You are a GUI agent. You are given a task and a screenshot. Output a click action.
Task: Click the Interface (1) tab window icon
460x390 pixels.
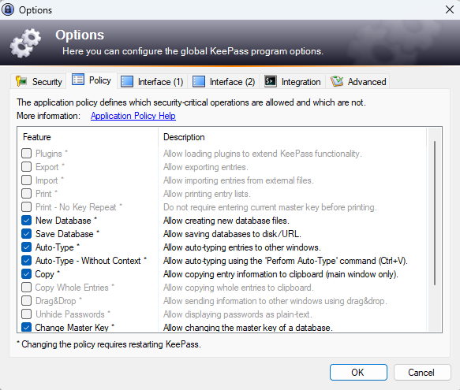[x=127, y=81]
